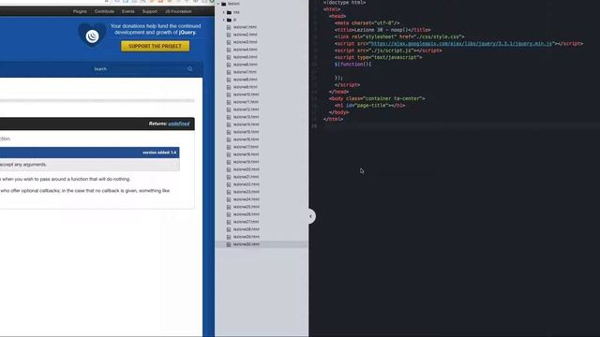
Task: Click the search magnifier icon on jQuery site
Action: pos(189,69)
